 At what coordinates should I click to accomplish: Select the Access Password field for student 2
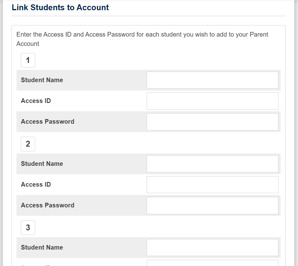pyautogui.click(x=212, y=205)
